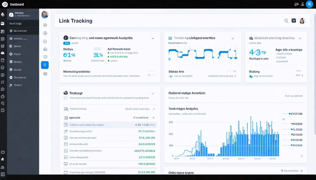The image size is (316, 180).
Task: Open the Pueds item in the left menu
Action: pos(17,54)
